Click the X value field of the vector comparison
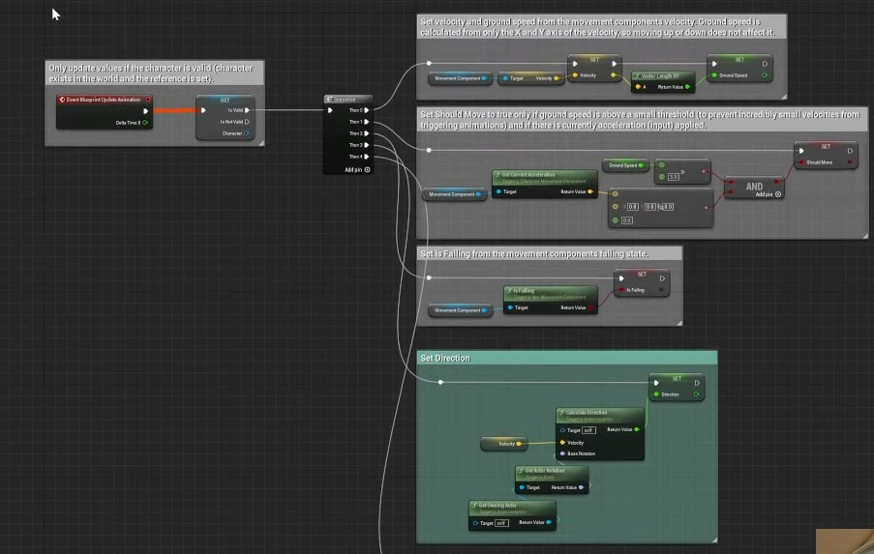 pos(632,206)
